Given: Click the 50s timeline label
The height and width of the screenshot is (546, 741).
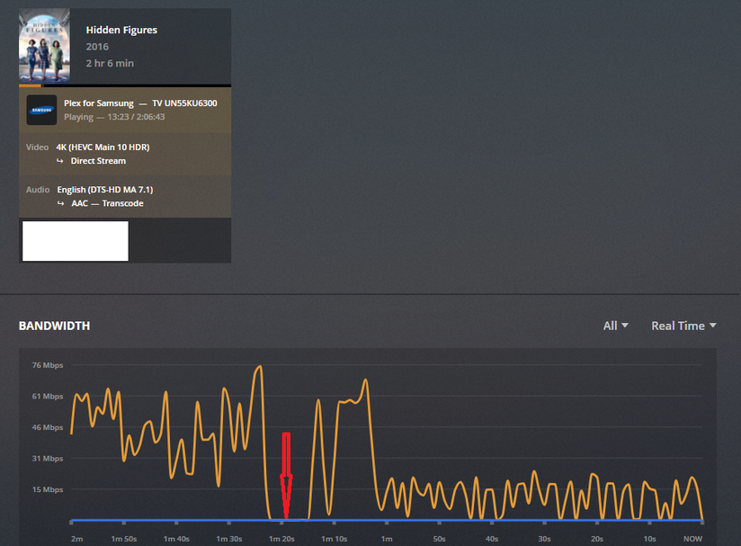Looking at the screenshot, I should [x=440, y=539].
